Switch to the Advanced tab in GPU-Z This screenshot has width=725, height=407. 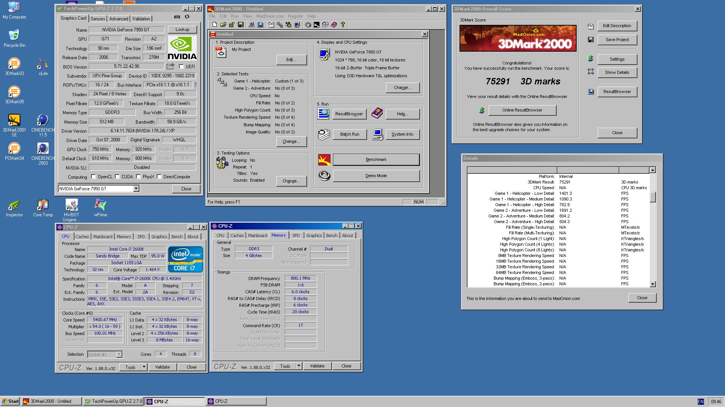pyautogui.click(x=119, y=18)
